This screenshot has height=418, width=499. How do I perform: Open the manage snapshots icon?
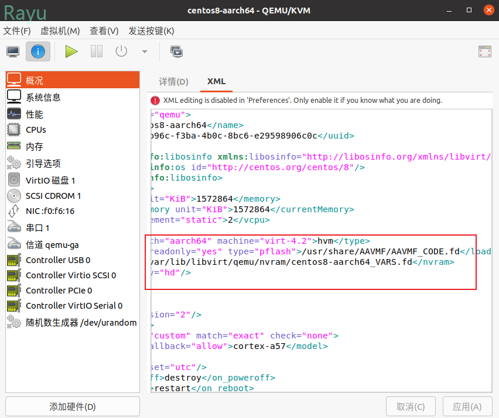click(177, 51)
